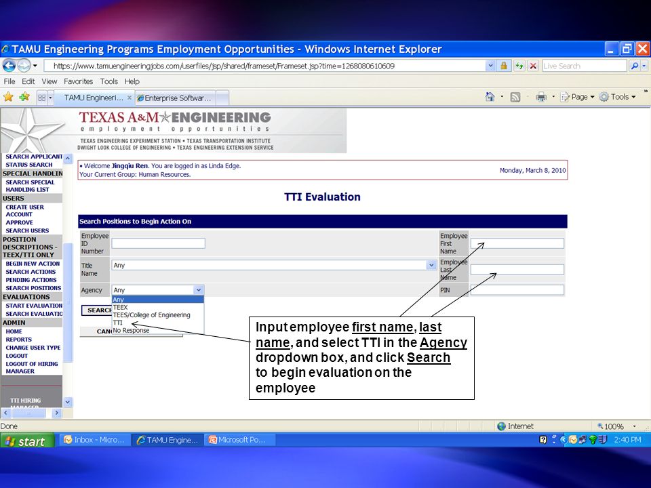This screenshot has width=651, height=488.
Task: Click SEARCH POSITIONS sidebar link
Action: tap(33, 288)
